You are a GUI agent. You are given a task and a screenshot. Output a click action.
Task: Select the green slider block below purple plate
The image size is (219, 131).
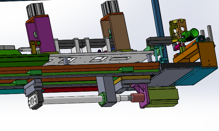coord(36,72)
